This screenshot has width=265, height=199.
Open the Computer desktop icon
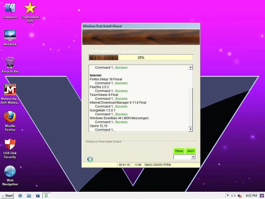point(10,10)
